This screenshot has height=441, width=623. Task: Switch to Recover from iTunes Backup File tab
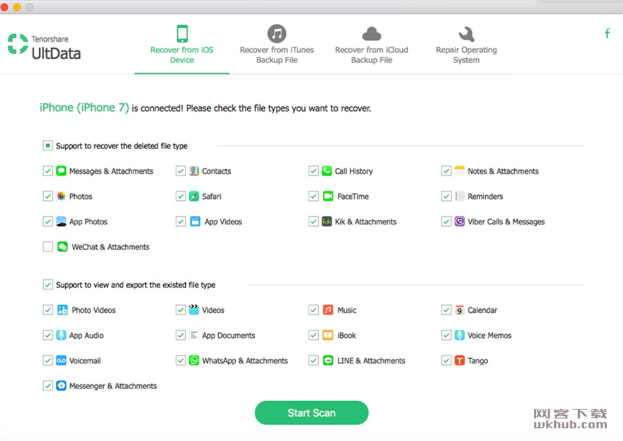tap(277, 45)
